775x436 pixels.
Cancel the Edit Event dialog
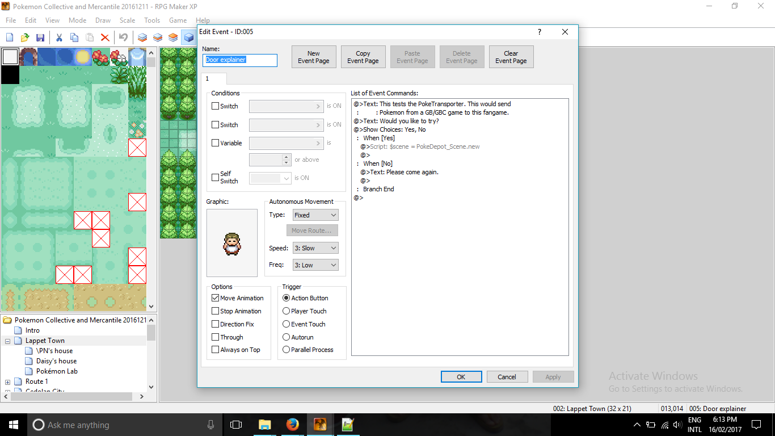pyautogui.click(x=507, y=377)
